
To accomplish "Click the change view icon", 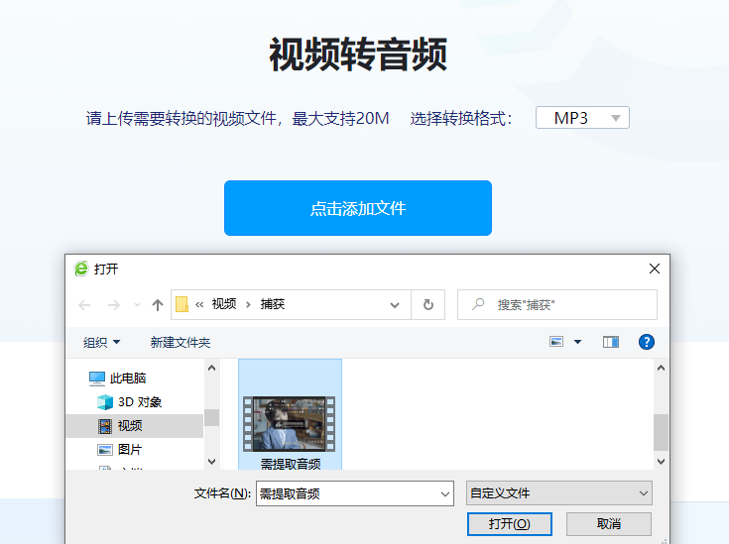I will point(556,342).
